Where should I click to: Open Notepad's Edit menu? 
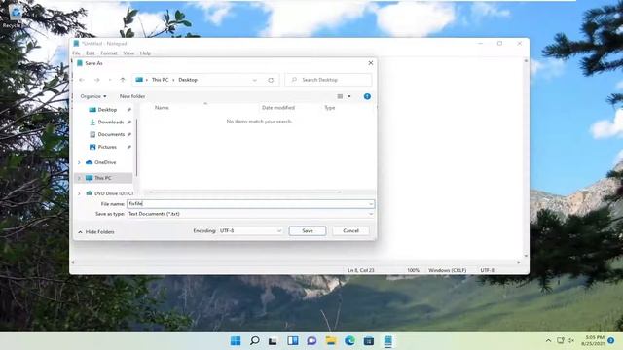coord(91,53)
